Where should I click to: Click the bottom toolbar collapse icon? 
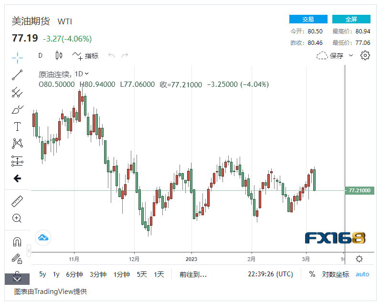[x=17, y=279]
